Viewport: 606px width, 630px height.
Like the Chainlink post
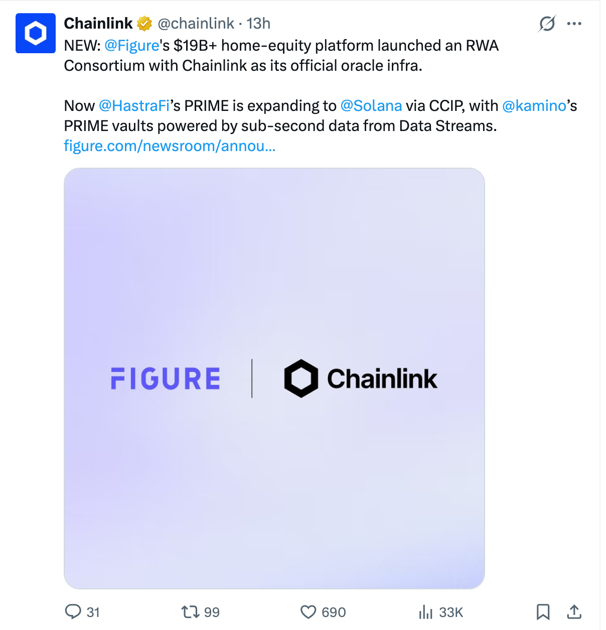tap(309, 612)
